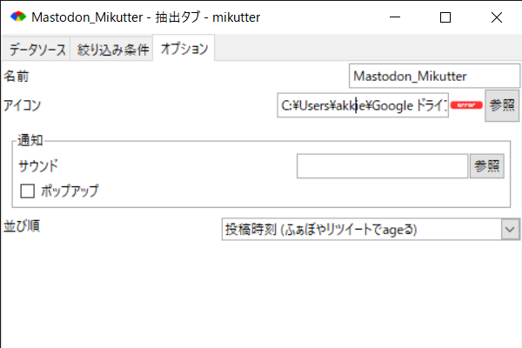Focus the アイコン file path field

tap(363, 105)
